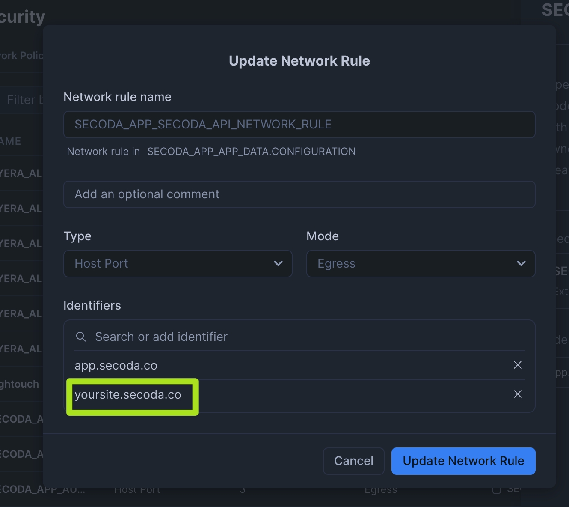Focus the Network rule name field
569x507 pixels.
[299, 125]
